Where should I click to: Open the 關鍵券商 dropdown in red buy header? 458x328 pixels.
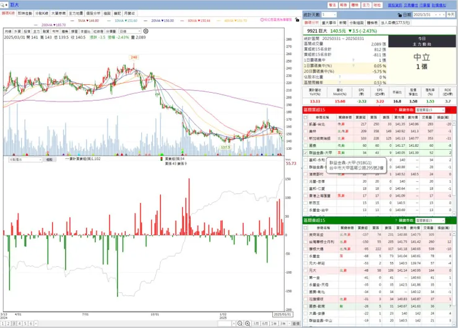pos(430,110)
